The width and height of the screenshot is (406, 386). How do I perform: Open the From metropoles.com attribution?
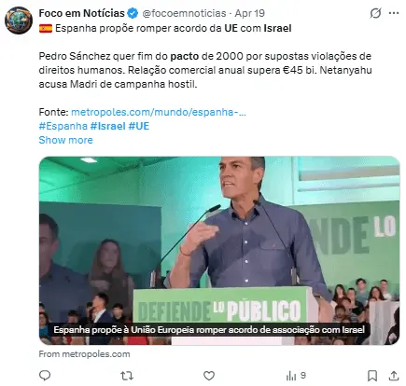(84, 354)
